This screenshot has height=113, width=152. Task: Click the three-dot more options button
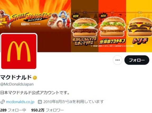(x=117, y=60)
